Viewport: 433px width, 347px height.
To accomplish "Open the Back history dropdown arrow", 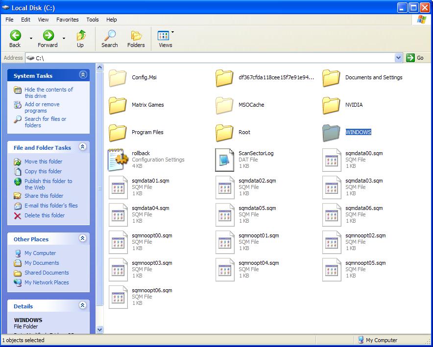I will click(x=31, y=38).
